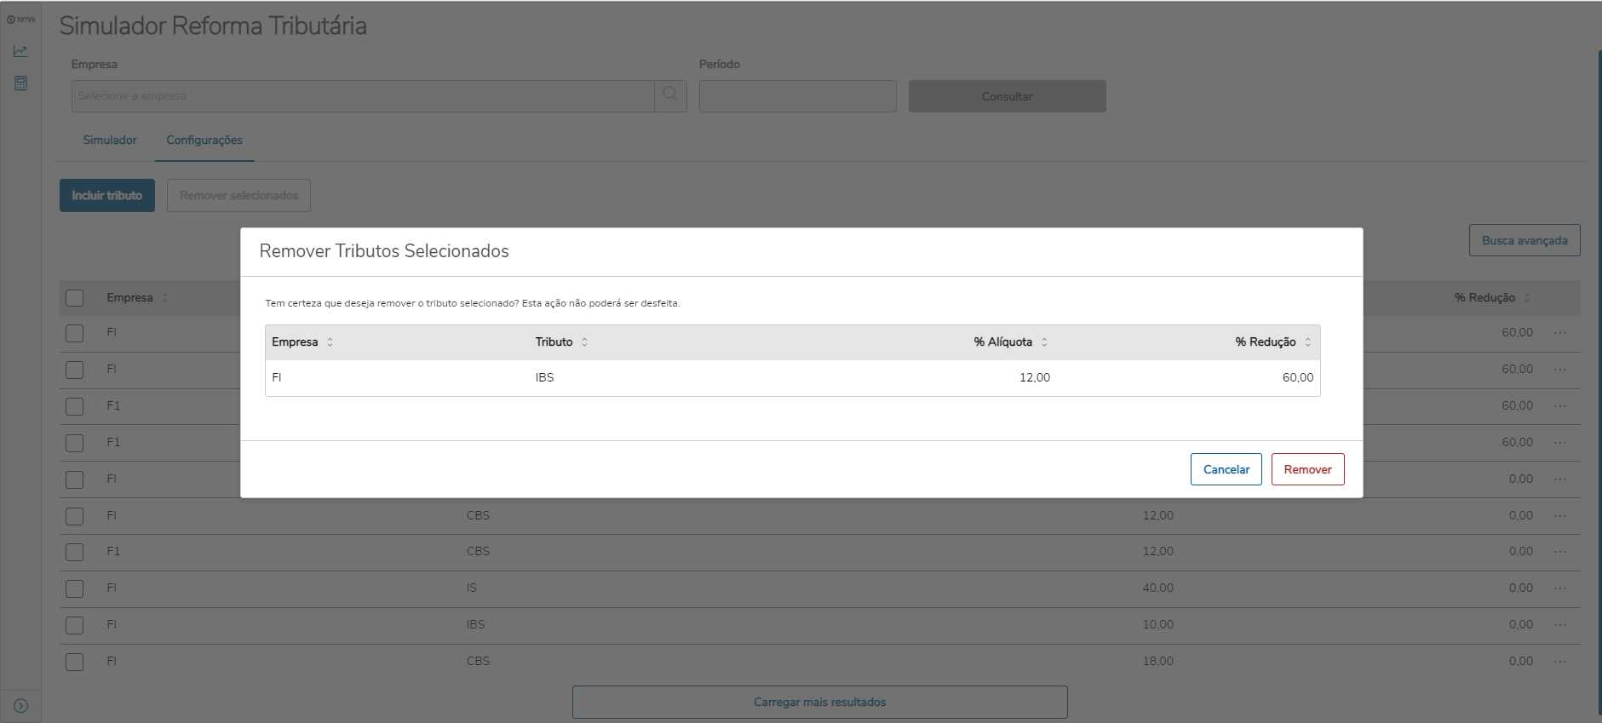Open the more-options dots on the last table row
The height and width of the screenshot is (723, 1602).
coord(1559,662)
